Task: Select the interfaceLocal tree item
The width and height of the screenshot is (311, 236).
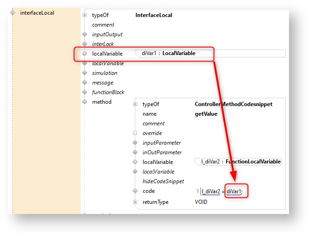Action: click(x=37, y=13)
